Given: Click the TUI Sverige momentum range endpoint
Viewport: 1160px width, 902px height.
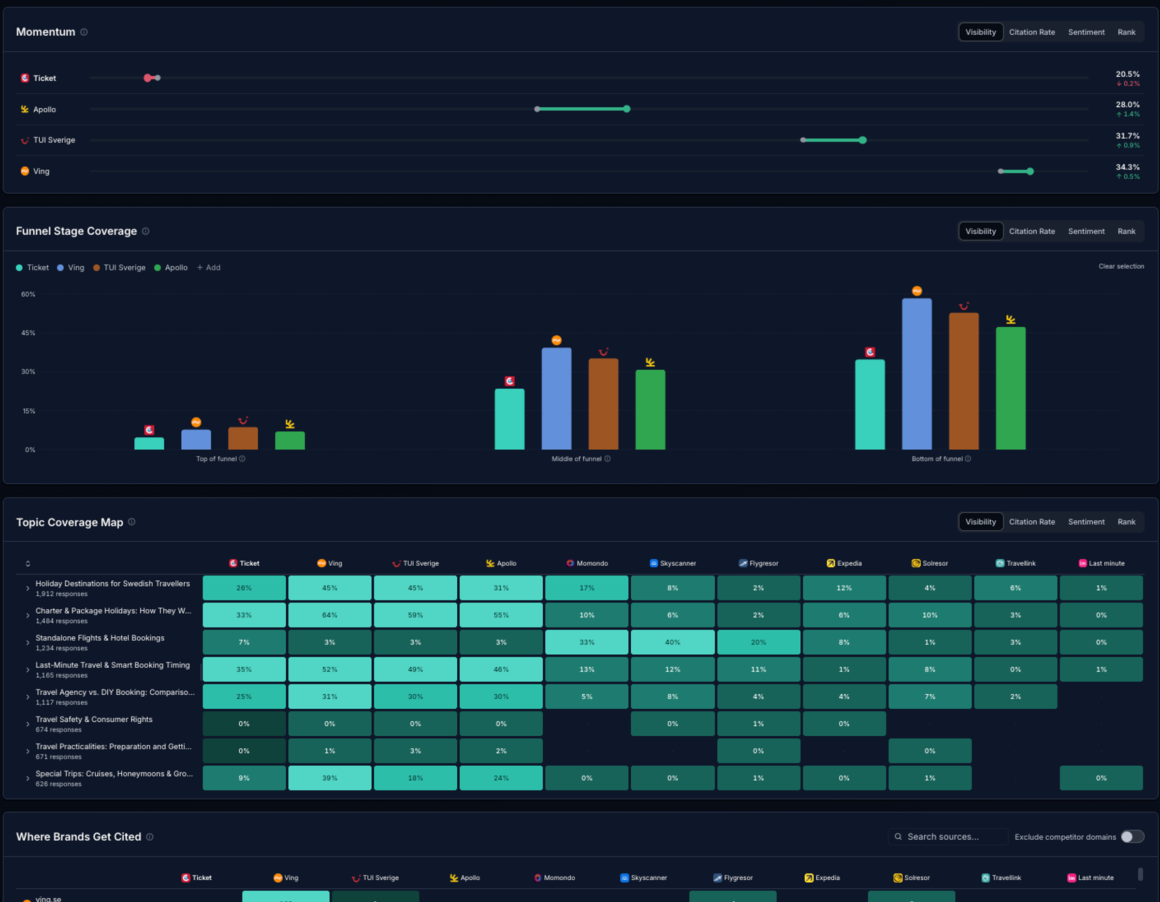Looking at the screenshot, I should [863, 140].
